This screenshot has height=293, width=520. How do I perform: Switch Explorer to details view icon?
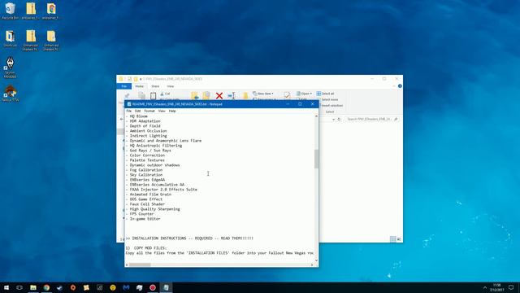(x=393, y=238)
